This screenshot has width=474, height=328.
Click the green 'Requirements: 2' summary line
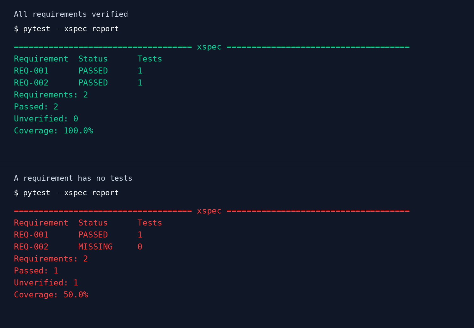pyautogui.click(x=51, y=95)
